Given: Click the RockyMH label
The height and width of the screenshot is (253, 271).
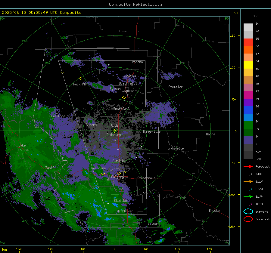Looking at the screenshot, I should 79,84.
